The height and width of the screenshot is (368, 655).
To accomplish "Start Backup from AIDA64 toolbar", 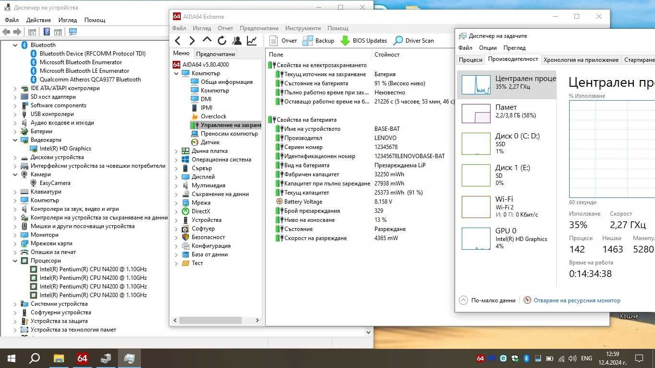I will pos(318,41).
